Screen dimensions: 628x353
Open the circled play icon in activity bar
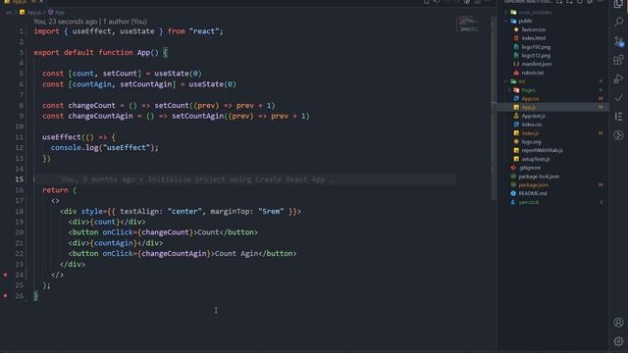point(619,135)
